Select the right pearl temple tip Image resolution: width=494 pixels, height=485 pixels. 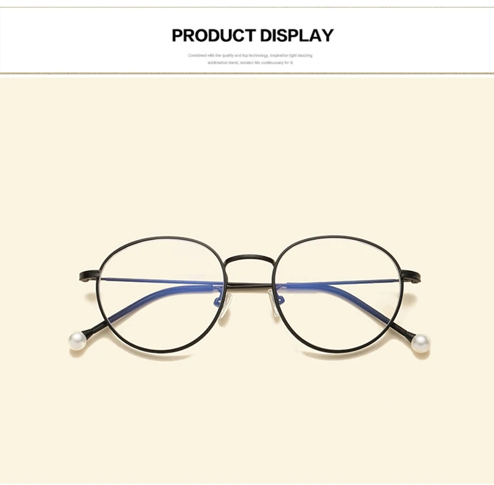[420, 343]
